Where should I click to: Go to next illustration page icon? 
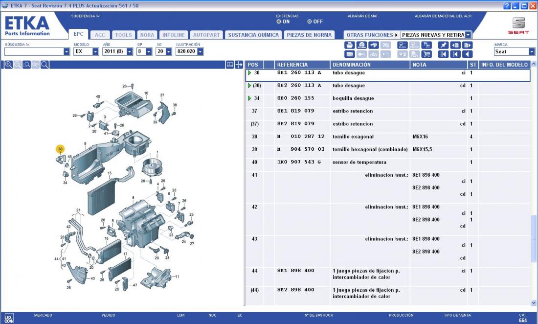pos(467,46)
